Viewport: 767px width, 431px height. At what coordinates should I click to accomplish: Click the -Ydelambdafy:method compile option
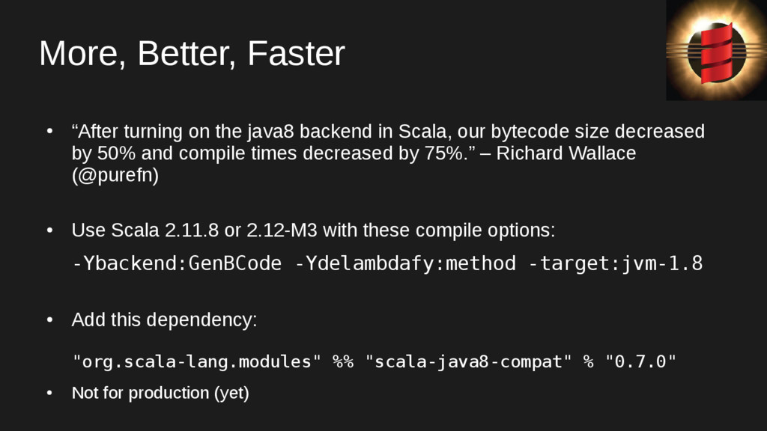point(406,263)
